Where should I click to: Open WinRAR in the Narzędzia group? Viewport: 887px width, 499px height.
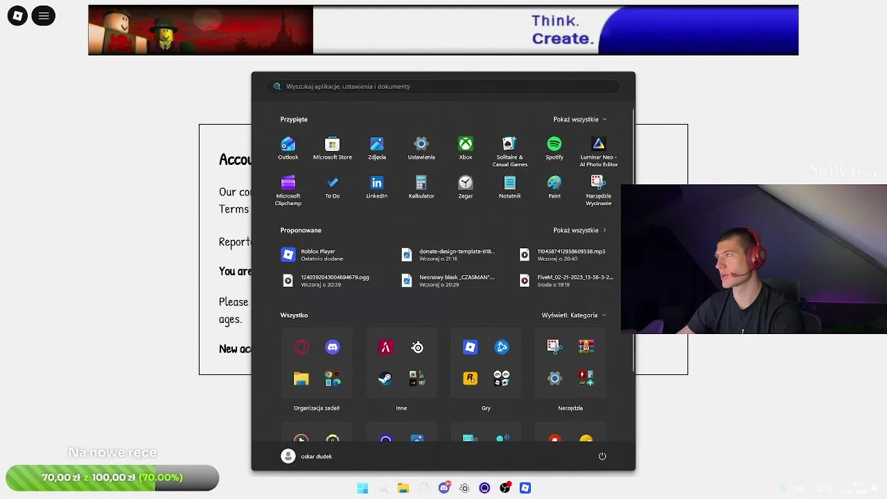click(586, 347)
